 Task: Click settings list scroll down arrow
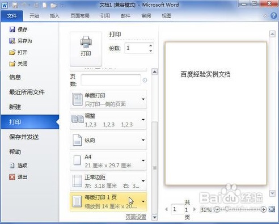(x=155, y=217)
